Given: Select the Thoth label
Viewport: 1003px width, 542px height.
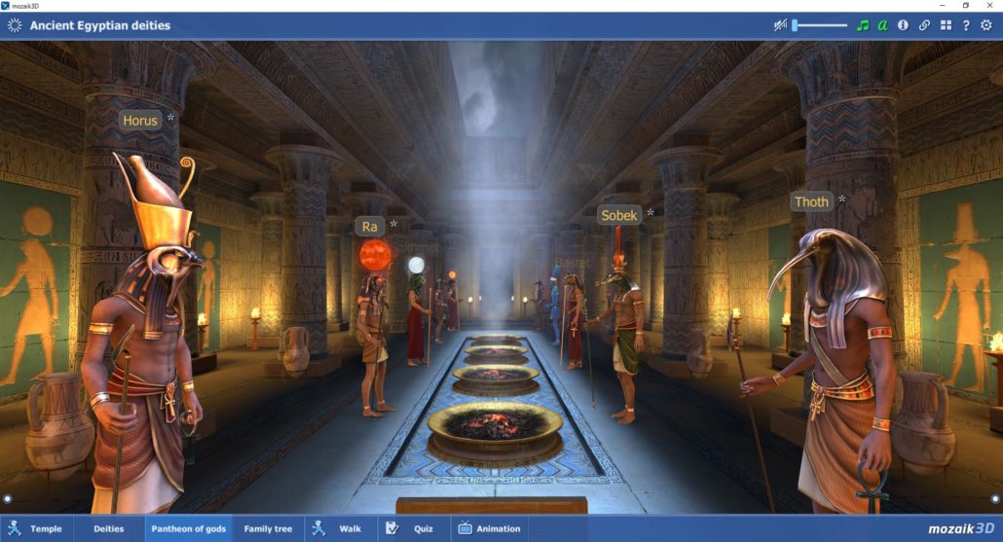Looking at the screenshot, I should (x=811, y=202).
